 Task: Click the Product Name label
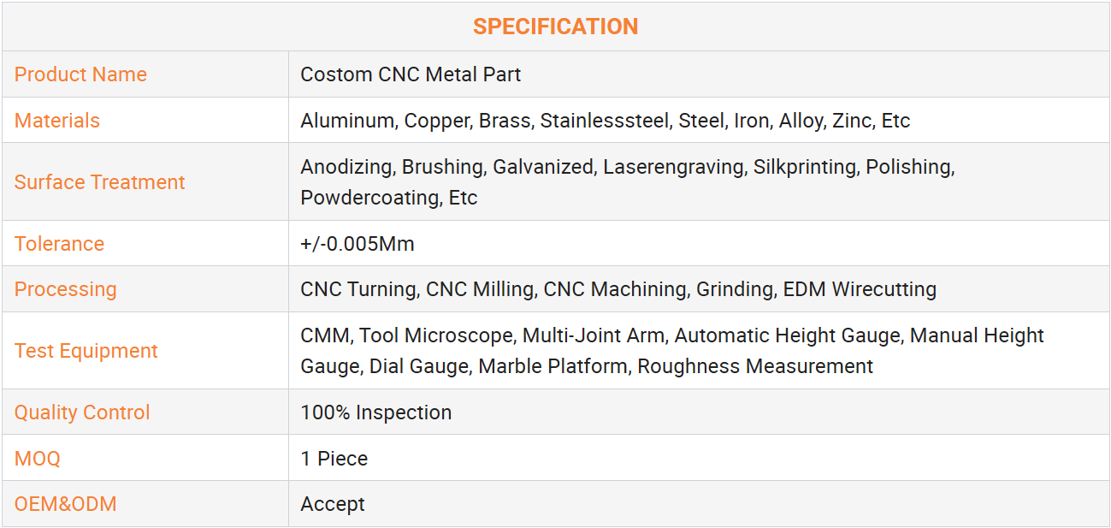tap(80, 74)
